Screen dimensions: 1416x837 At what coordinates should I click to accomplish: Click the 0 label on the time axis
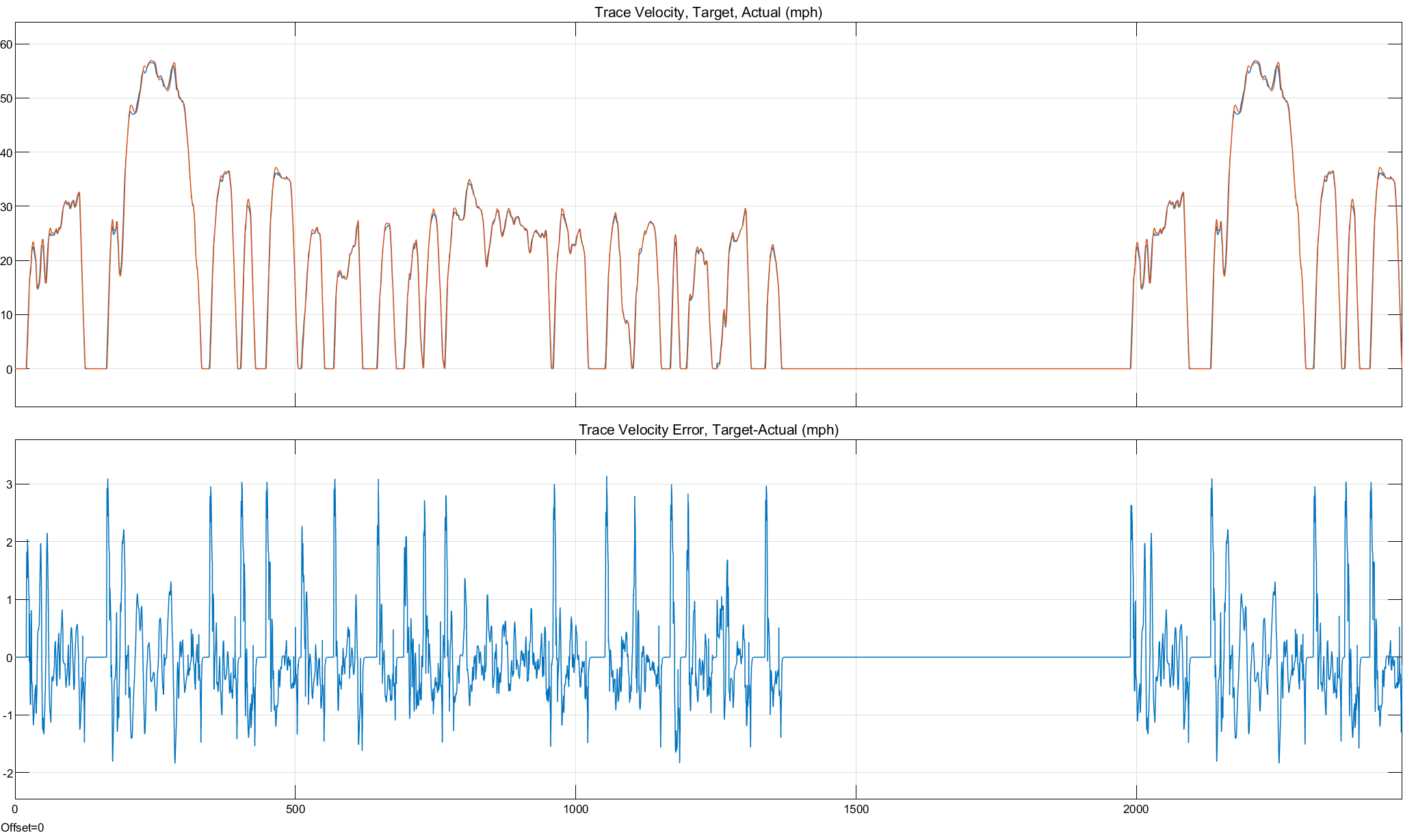click(x=15, y=810)
